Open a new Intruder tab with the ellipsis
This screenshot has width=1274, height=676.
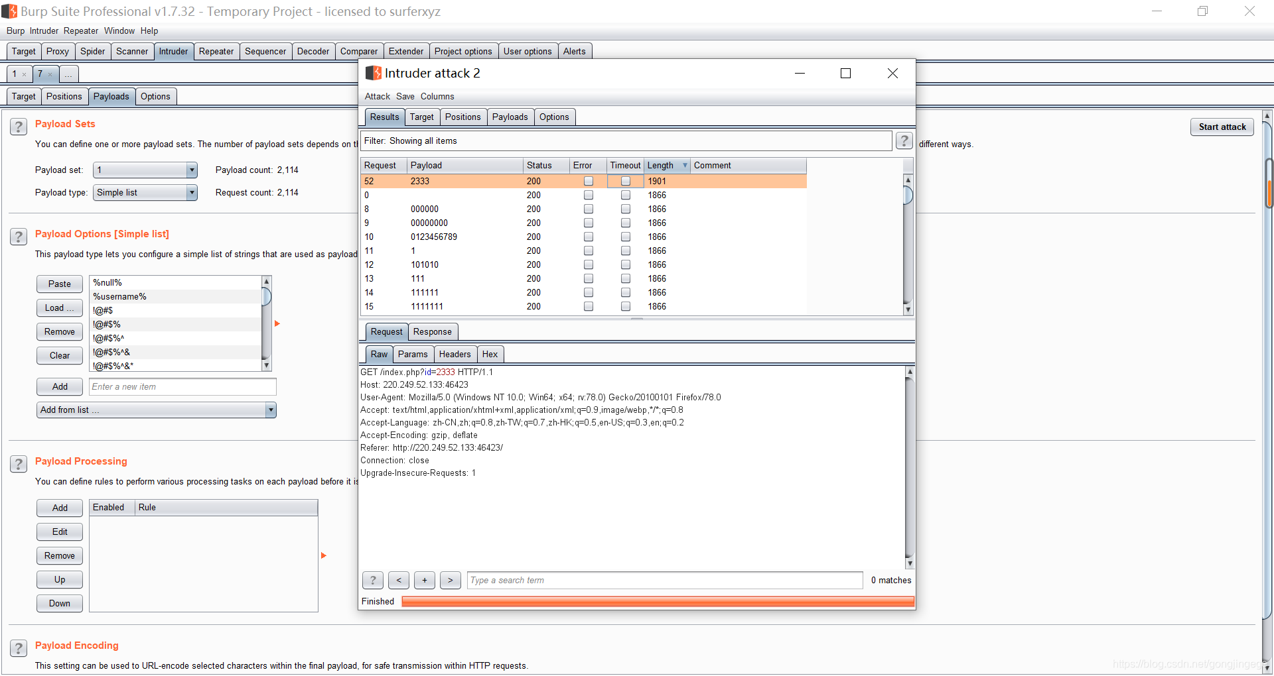click(x=68, y=74)
